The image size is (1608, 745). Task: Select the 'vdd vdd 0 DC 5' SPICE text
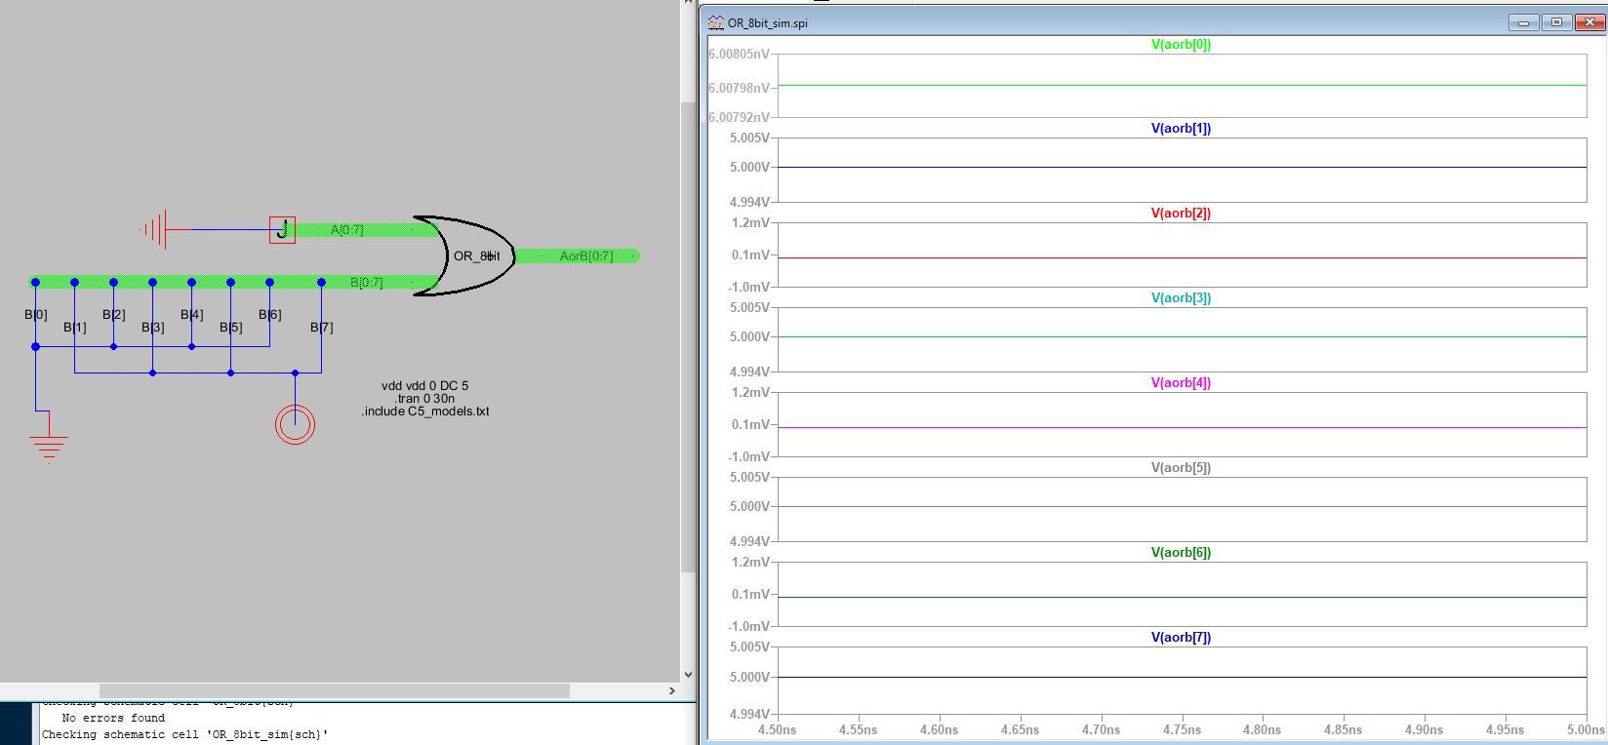pos(424,385)
